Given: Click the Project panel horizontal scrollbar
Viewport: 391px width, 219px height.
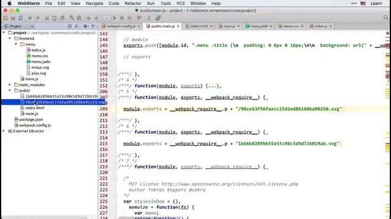Looking at the screenshot, I should click(x=45, y=217).
